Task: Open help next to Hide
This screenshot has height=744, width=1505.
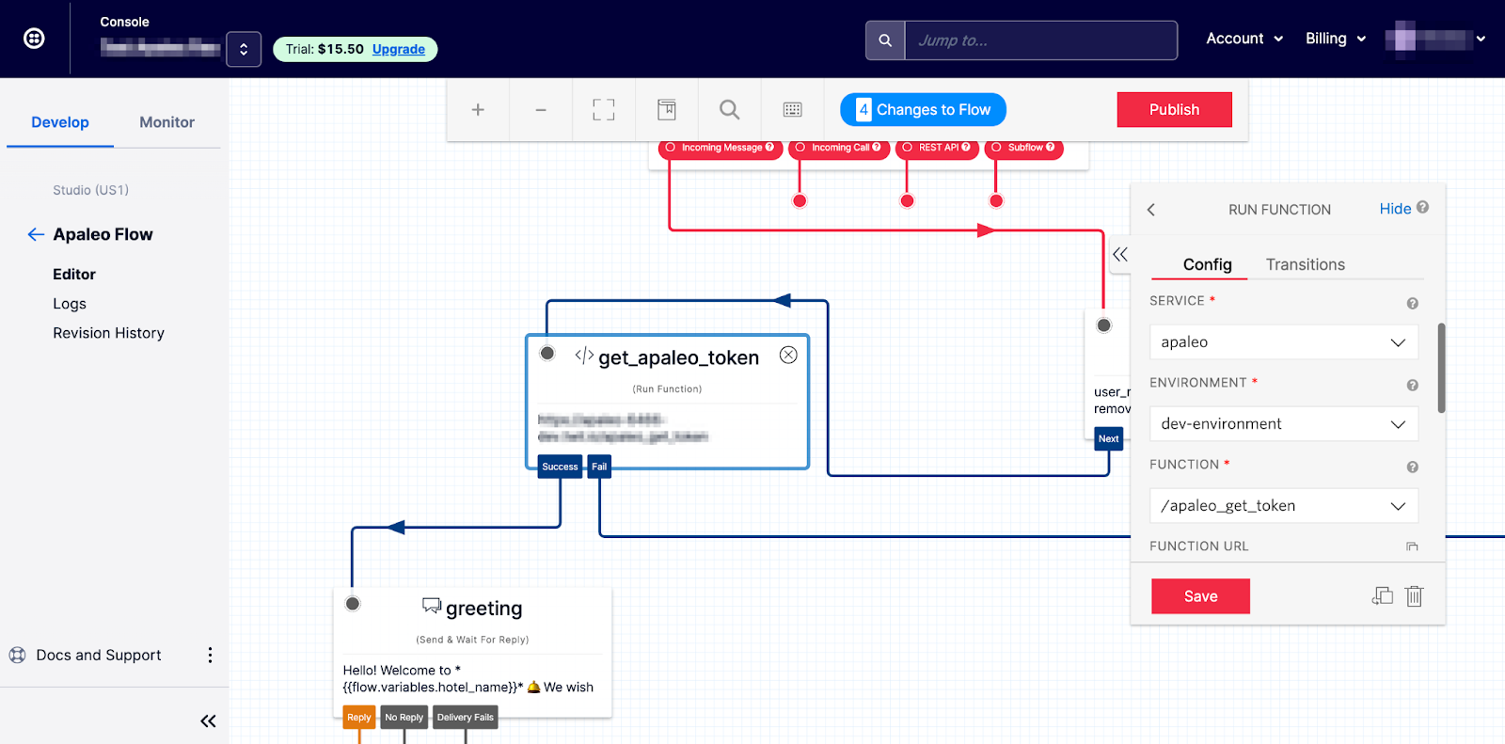Action: (1422, 207)
